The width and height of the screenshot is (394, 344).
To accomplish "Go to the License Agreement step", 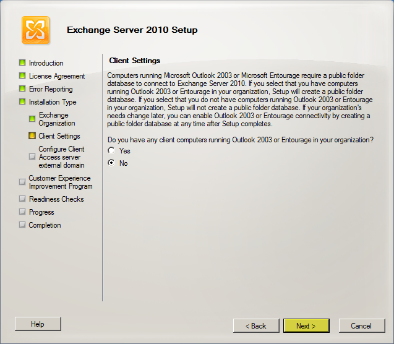I will (x=57, y=76).
